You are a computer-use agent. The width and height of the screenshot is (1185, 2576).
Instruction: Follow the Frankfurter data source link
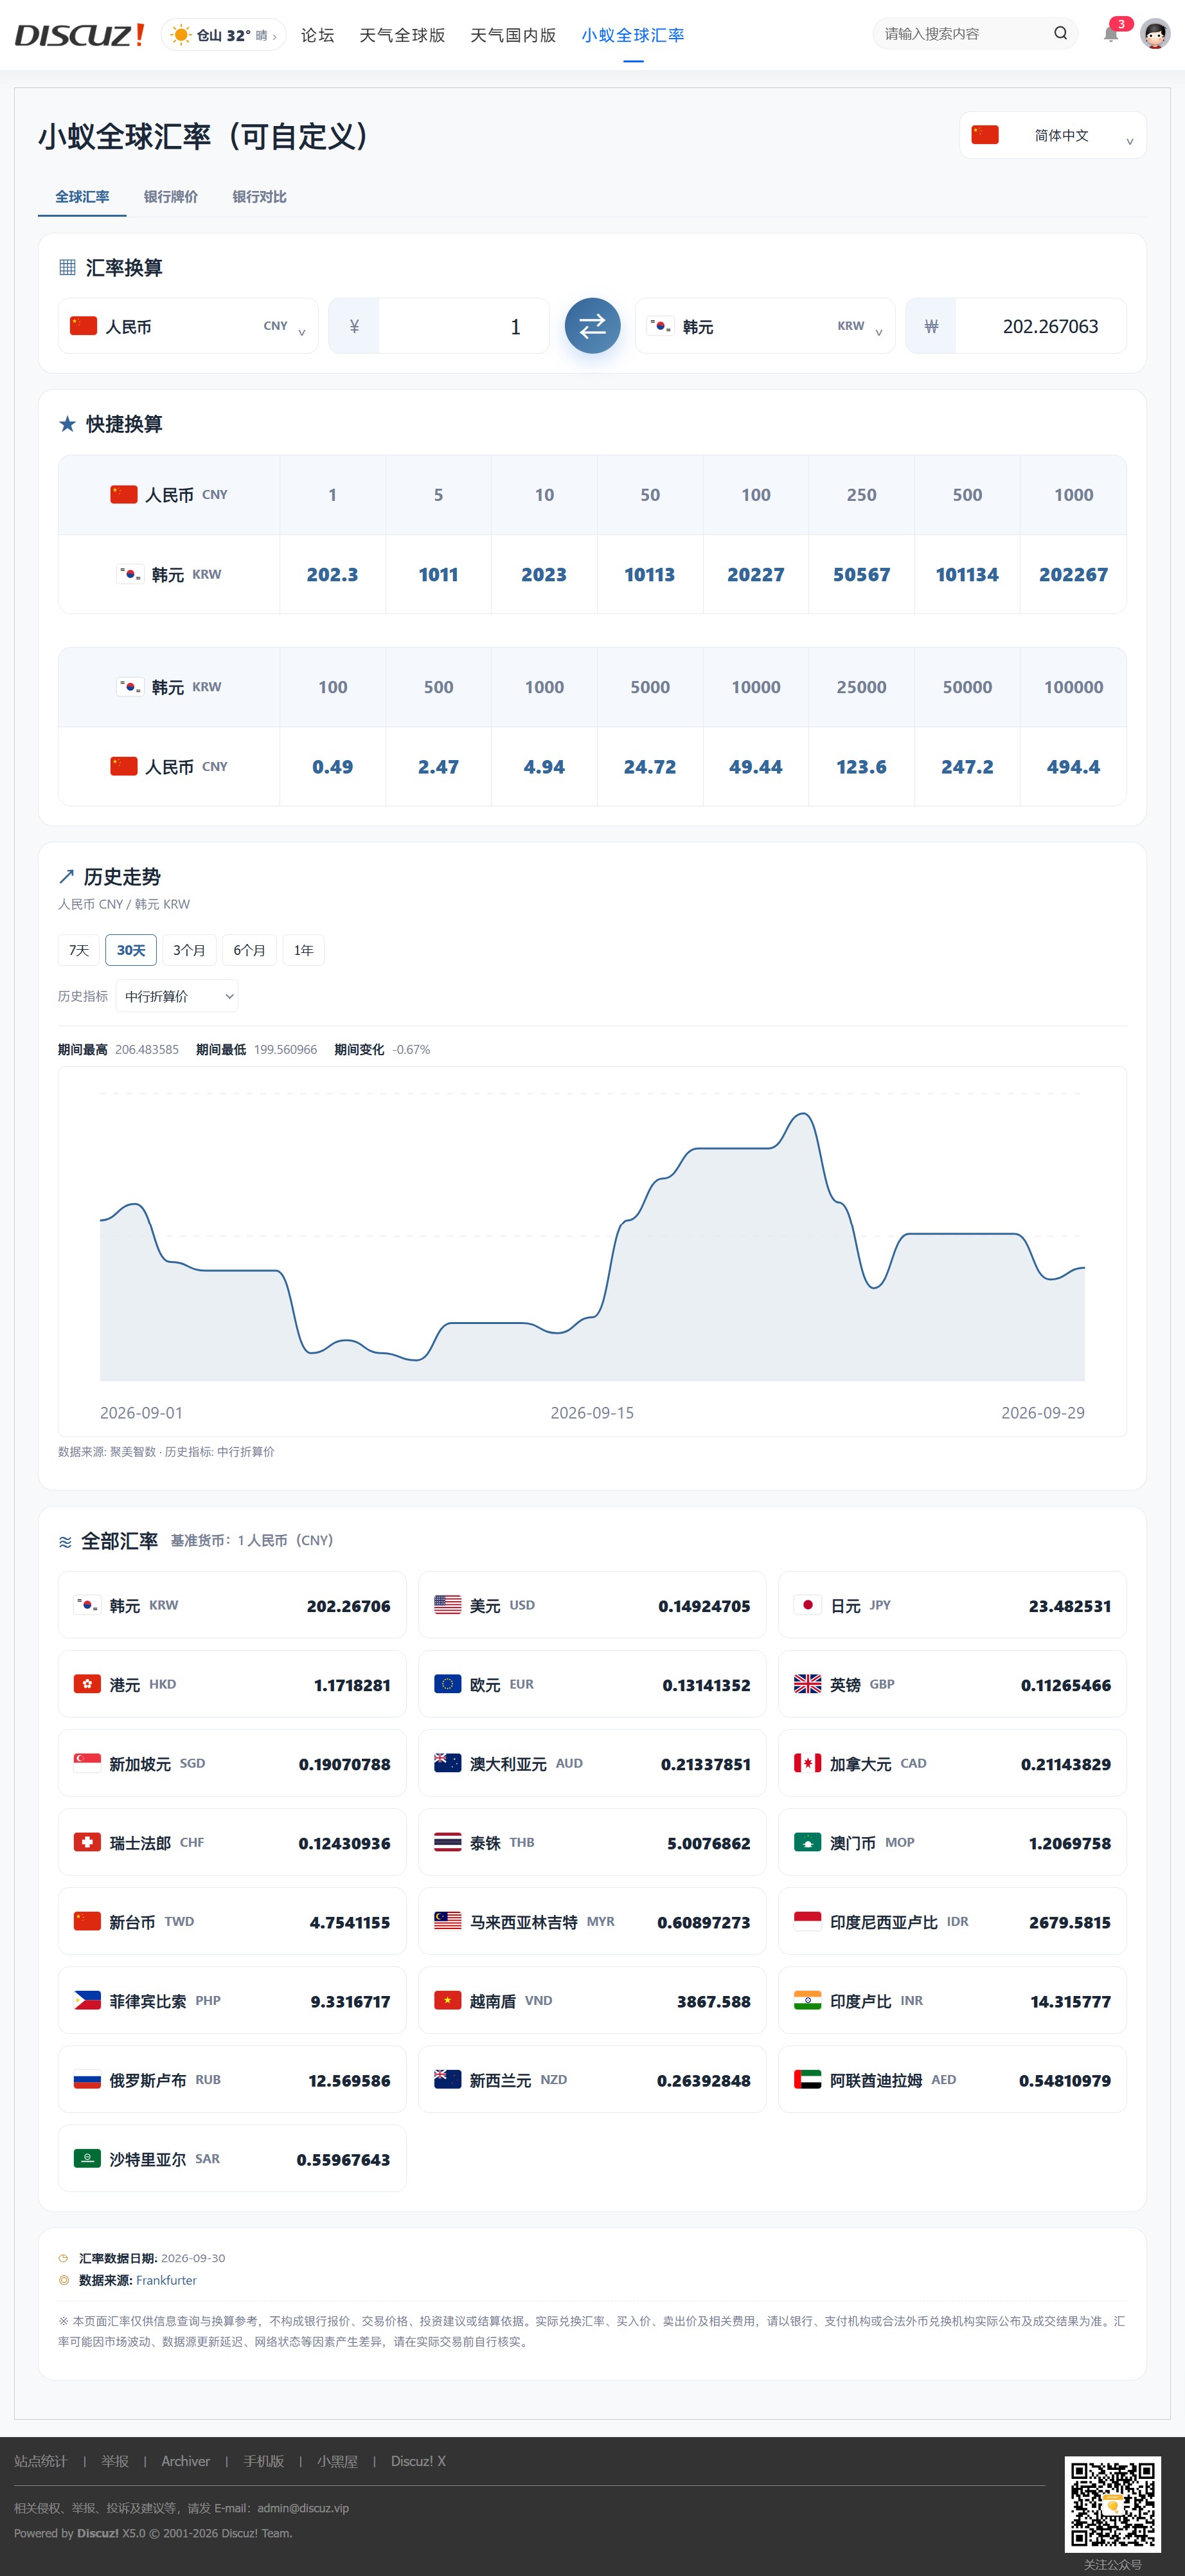[x=166, y=2280]
